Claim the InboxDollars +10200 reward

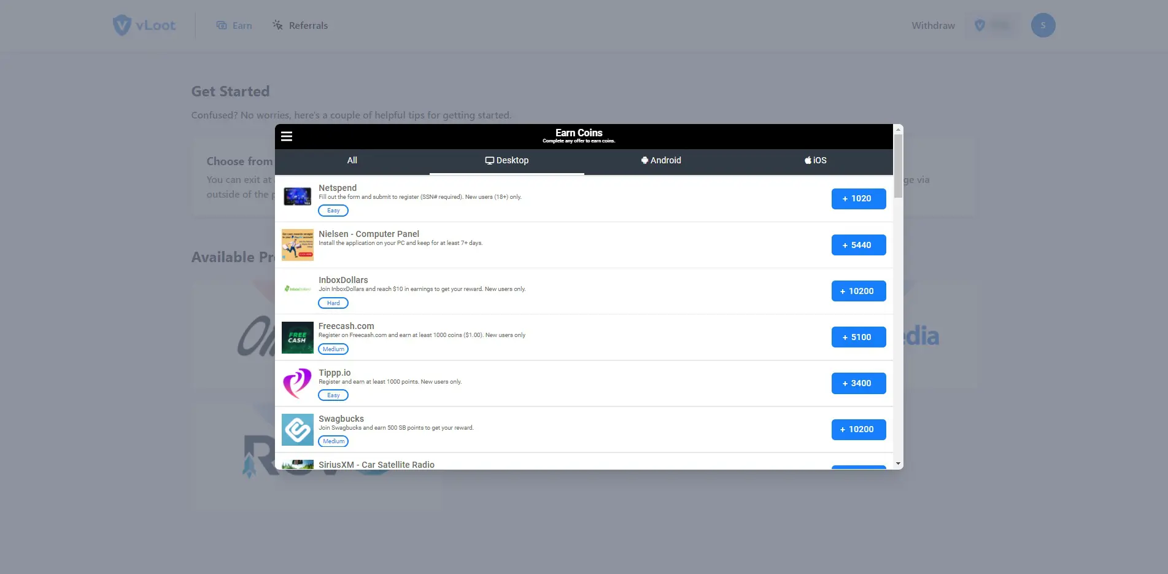pyautogui.click(x=859, y=291)
